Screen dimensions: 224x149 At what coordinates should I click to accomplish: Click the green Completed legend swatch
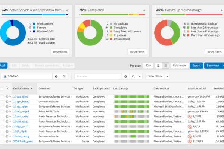pyautogui.click(x=111, y=28)
